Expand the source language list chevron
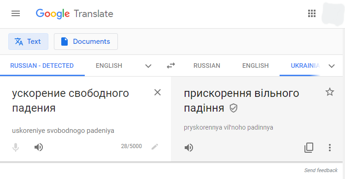This screenshot has height=179, width=345. point(148,66)
